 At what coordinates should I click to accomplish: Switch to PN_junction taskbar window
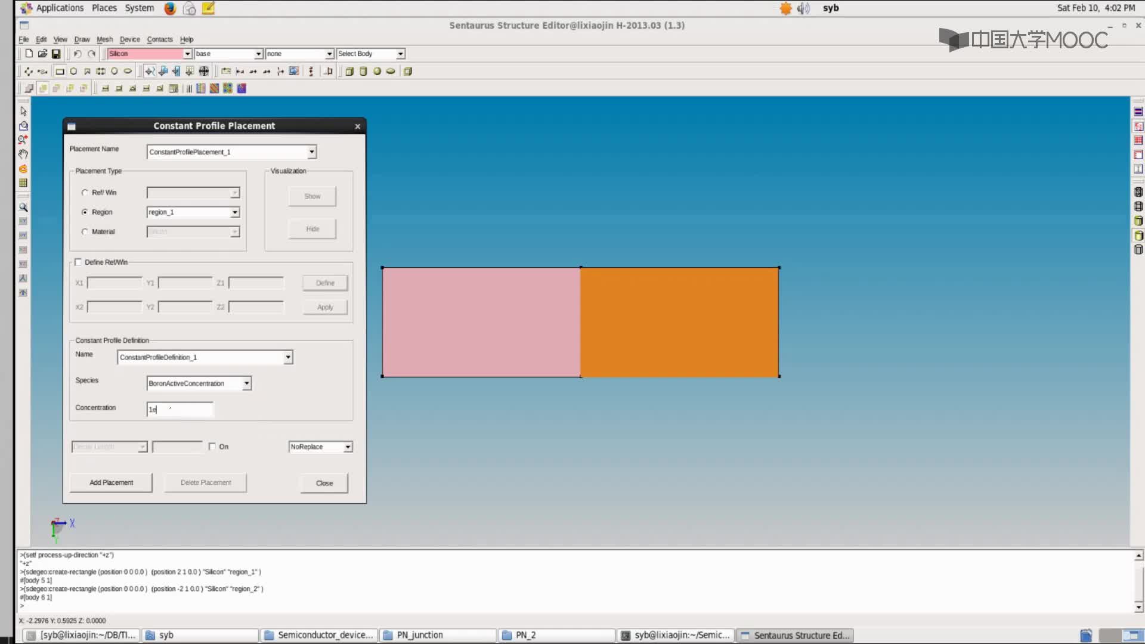coord(438,635)
